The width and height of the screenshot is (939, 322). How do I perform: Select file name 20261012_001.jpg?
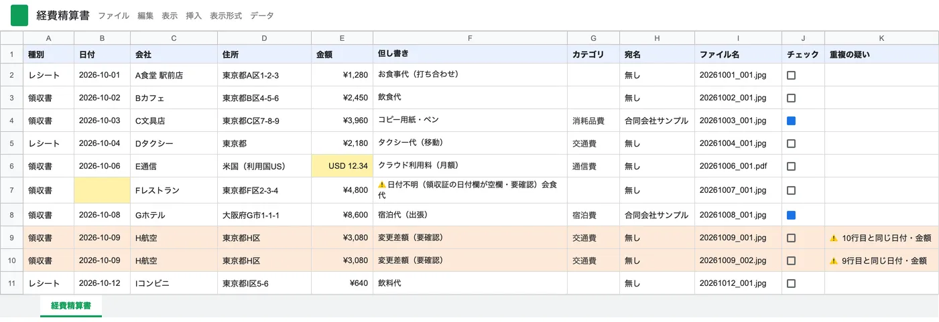[x=738, y=283]
